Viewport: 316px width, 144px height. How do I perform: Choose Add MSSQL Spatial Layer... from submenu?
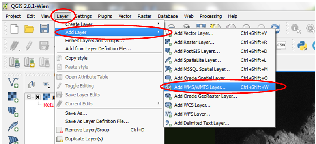(x=219, y=69)
